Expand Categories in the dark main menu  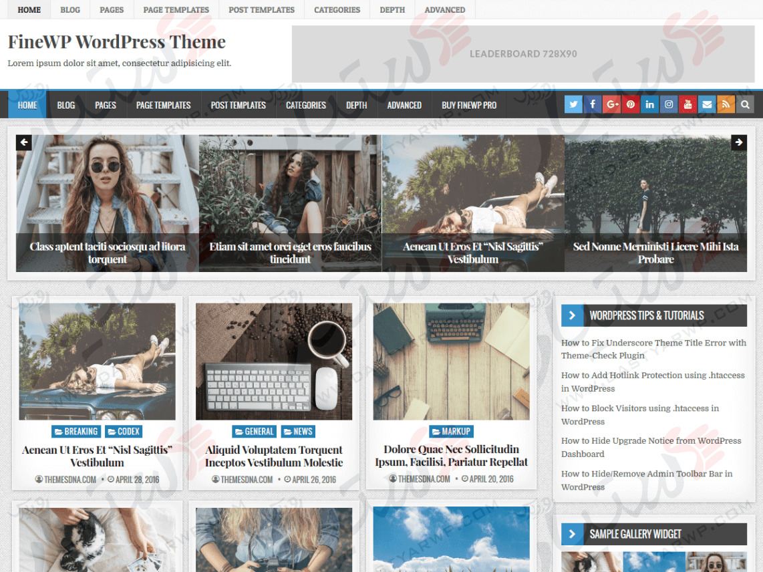[x=305, y=105]
